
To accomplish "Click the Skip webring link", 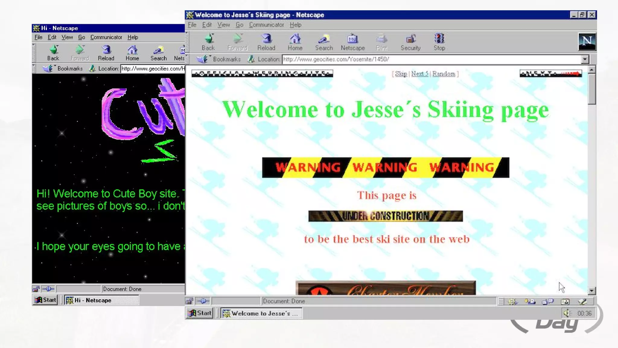I will 401,74.
